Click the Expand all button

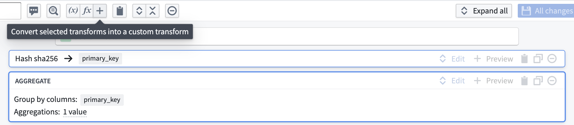[484, 11]
